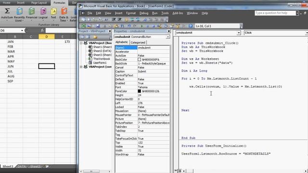Viewport: 308px width, 173px height.
Task: Select the DATA sheet tab in Excel
Action: [22, 166]
